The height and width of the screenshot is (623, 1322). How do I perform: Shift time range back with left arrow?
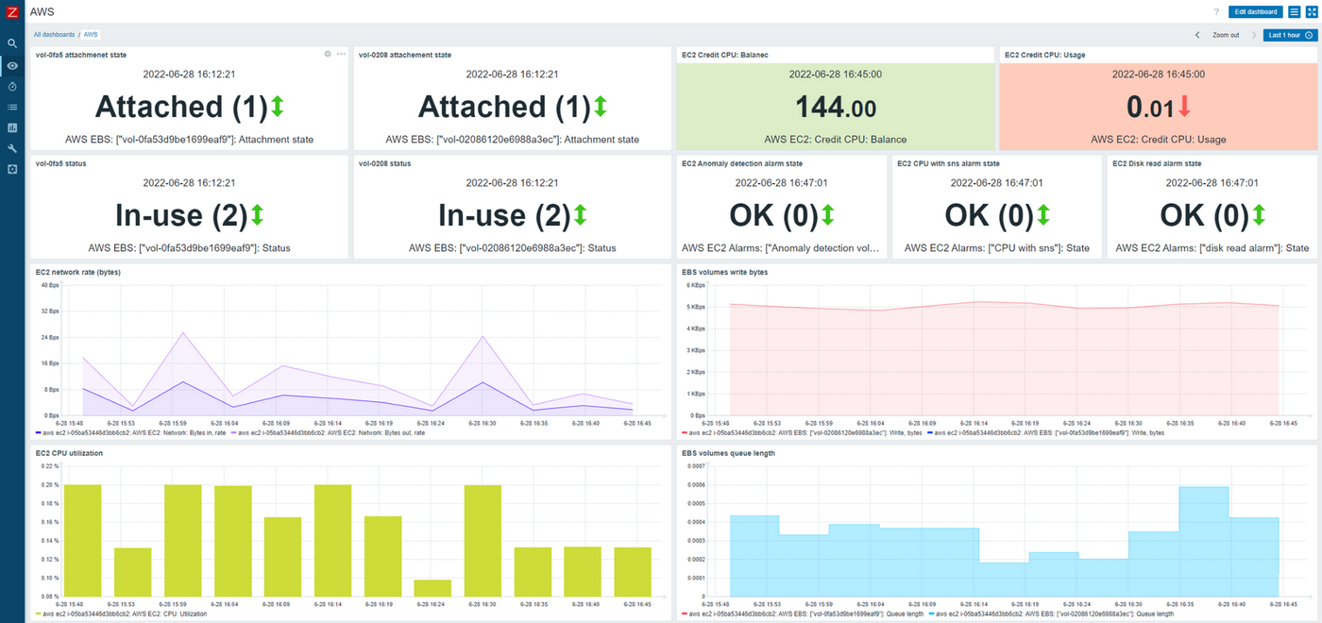[x=1197, y=35]
